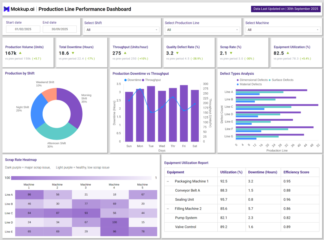The width and height of the screenshot is (324, 240).
Task: Click the Start date input field
Action: 23,29
